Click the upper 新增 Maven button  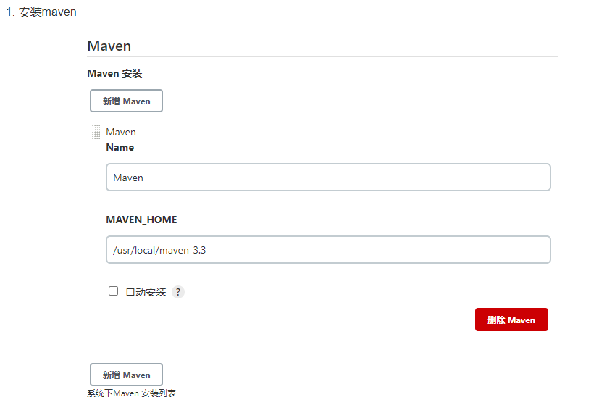tap(126, 101)
